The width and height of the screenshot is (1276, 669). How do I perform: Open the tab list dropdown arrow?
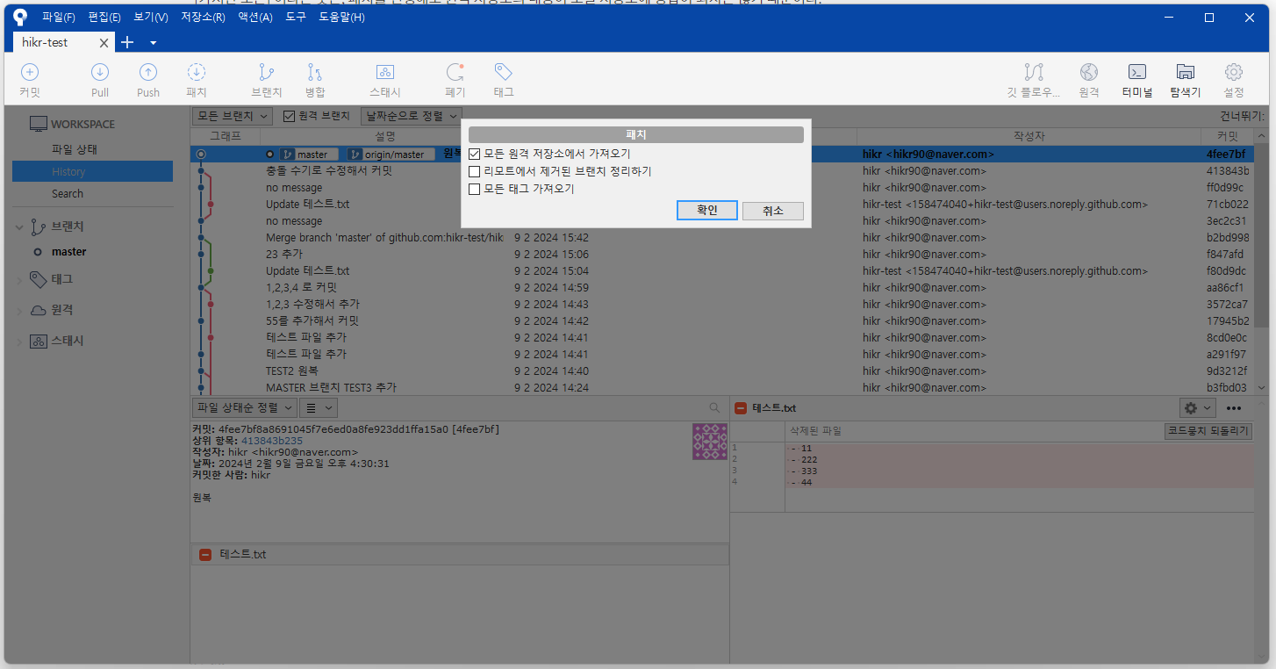[154, 42]
